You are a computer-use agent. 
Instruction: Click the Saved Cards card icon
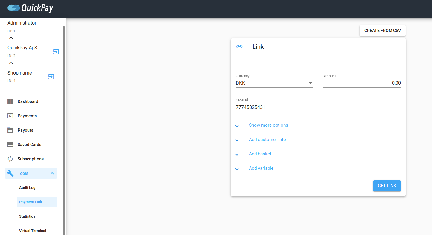[x=10, y=145]
